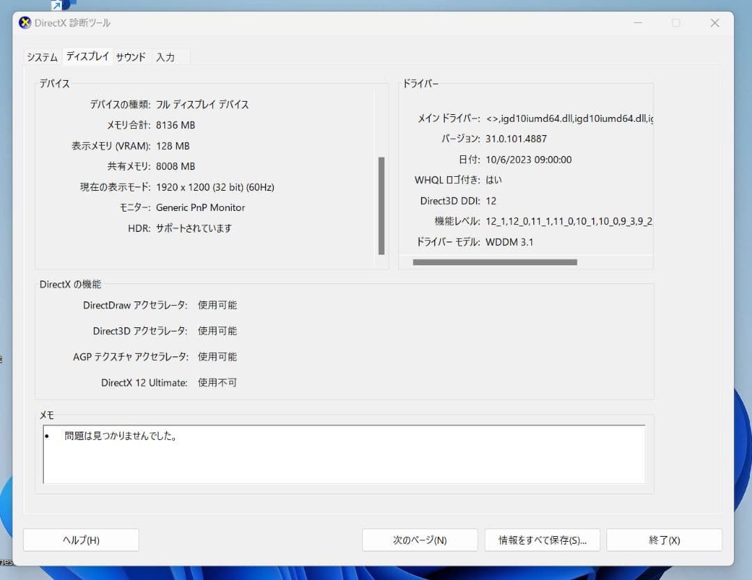Open the 入力 tab
Viewport: 752px width, 580px height.
[x=166, y=57]
